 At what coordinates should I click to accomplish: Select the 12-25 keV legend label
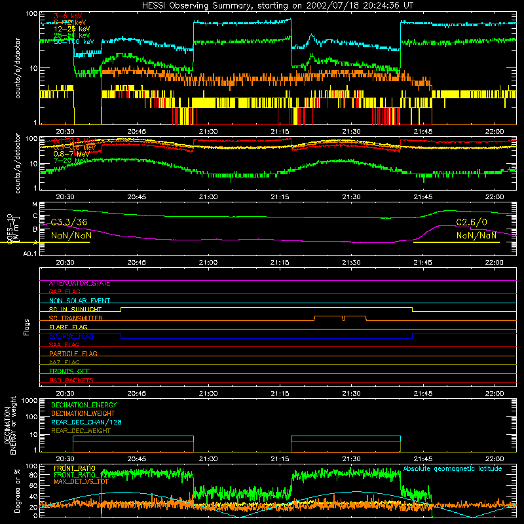[x=71, y=29]
